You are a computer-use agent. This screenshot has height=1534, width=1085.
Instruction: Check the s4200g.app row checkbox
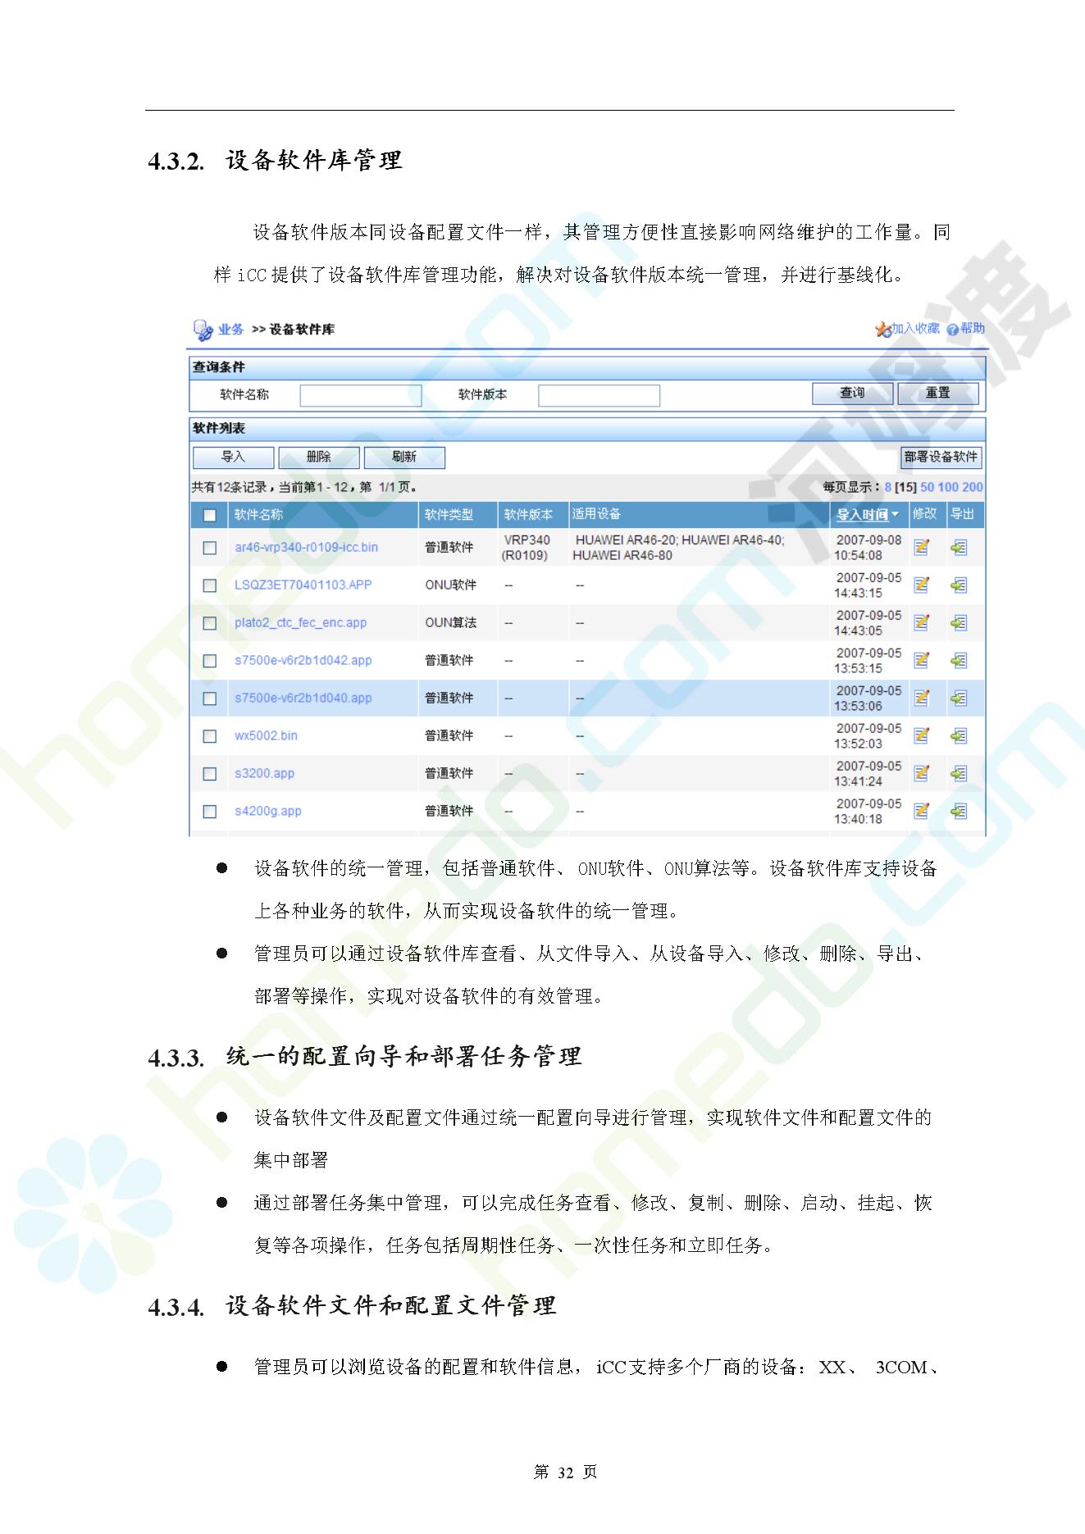pos(210,812)
